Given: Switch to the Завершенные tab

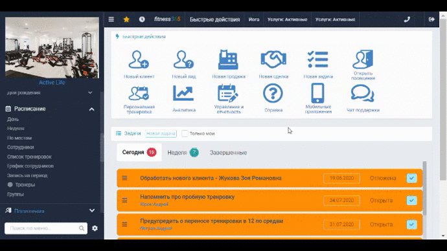Looking at the screenshot, I should tap(228, 153).
